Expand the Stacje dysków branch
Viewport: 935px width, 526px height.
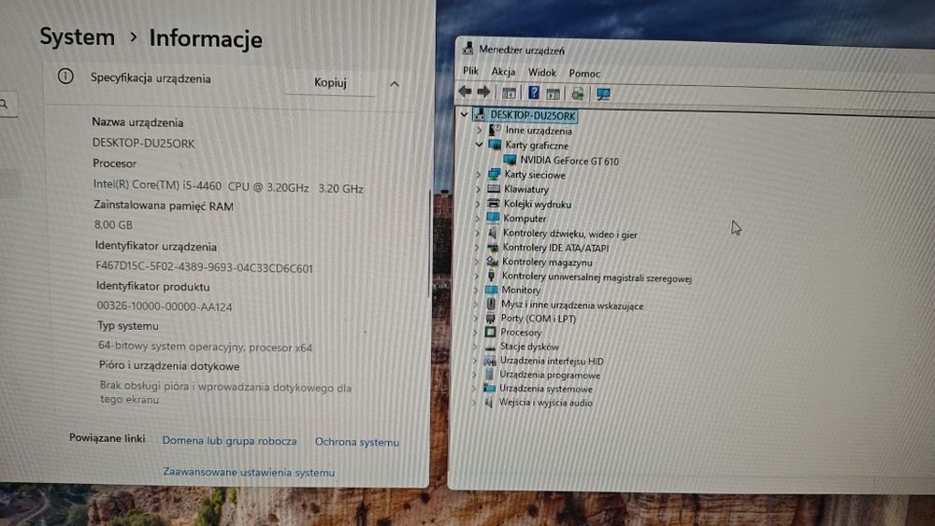[475, 346]
